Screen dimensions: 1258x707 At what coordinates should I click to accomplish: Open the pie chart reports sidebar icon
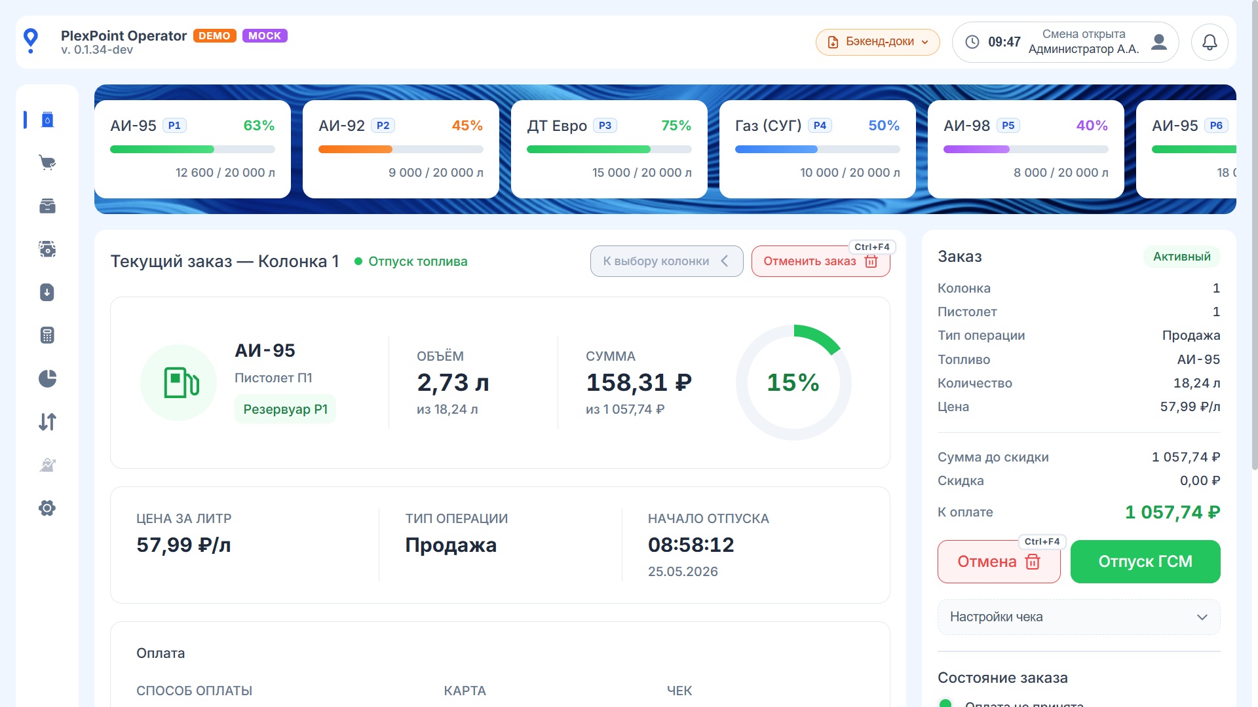click(47, 379)
